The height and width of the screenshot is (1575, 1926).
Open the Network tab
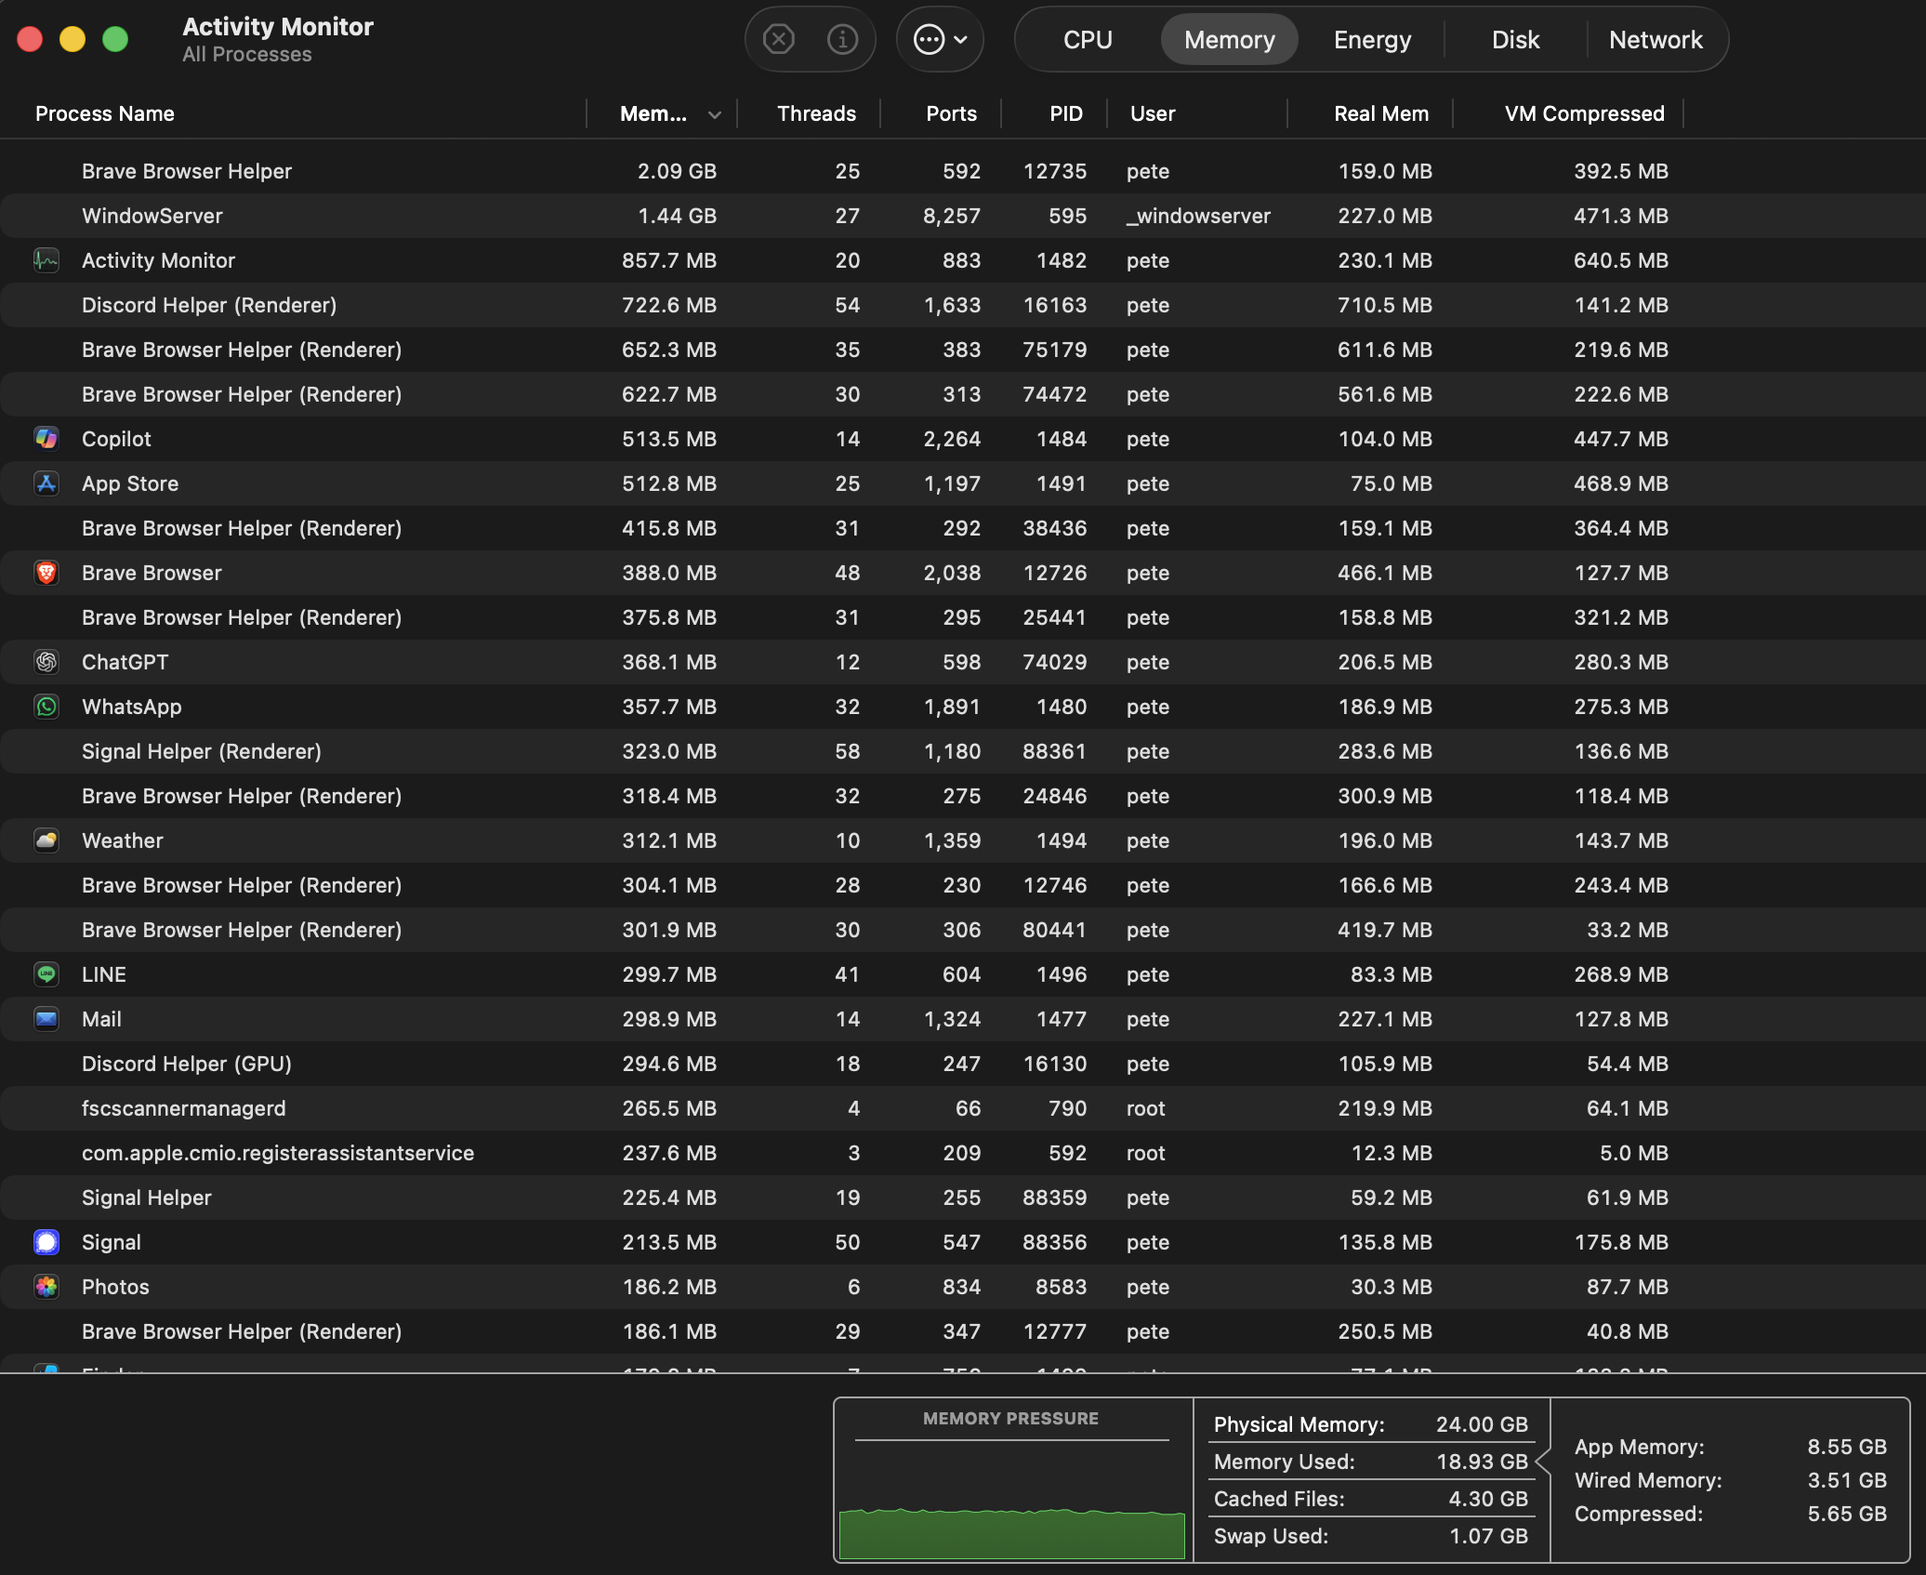(1656, 39)
